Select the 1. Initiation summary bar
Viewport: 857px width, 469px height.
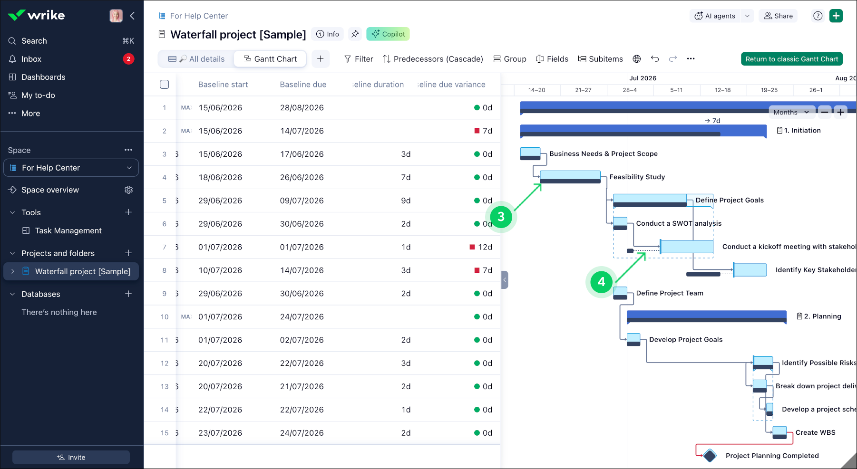pyautogui.click(x=643, y=131)
